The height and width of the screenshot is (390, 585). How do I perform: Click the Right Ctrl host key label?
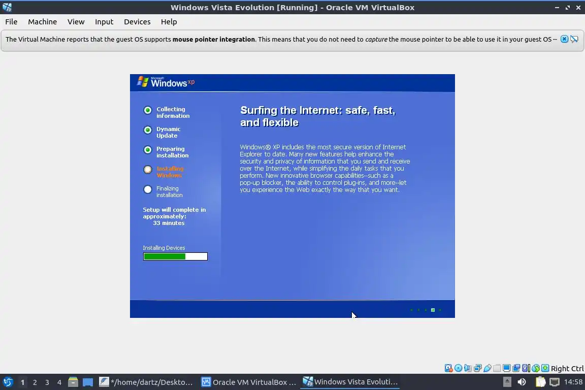coord(567,369)
